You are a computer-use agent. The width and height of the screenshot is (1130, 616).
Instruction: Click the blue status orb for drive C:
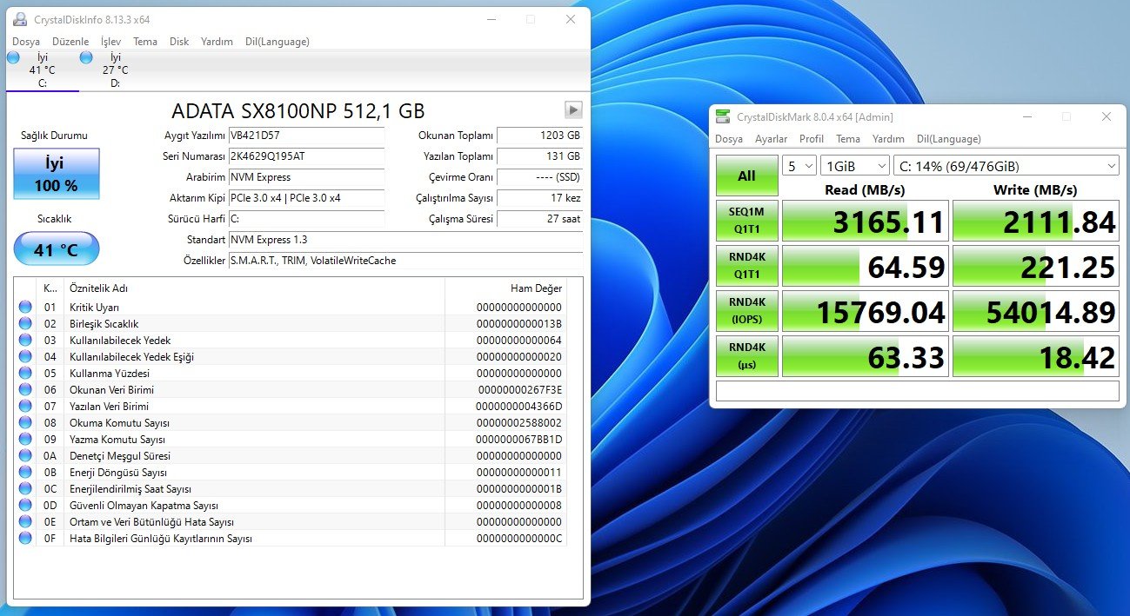click(x=13, y=57)
